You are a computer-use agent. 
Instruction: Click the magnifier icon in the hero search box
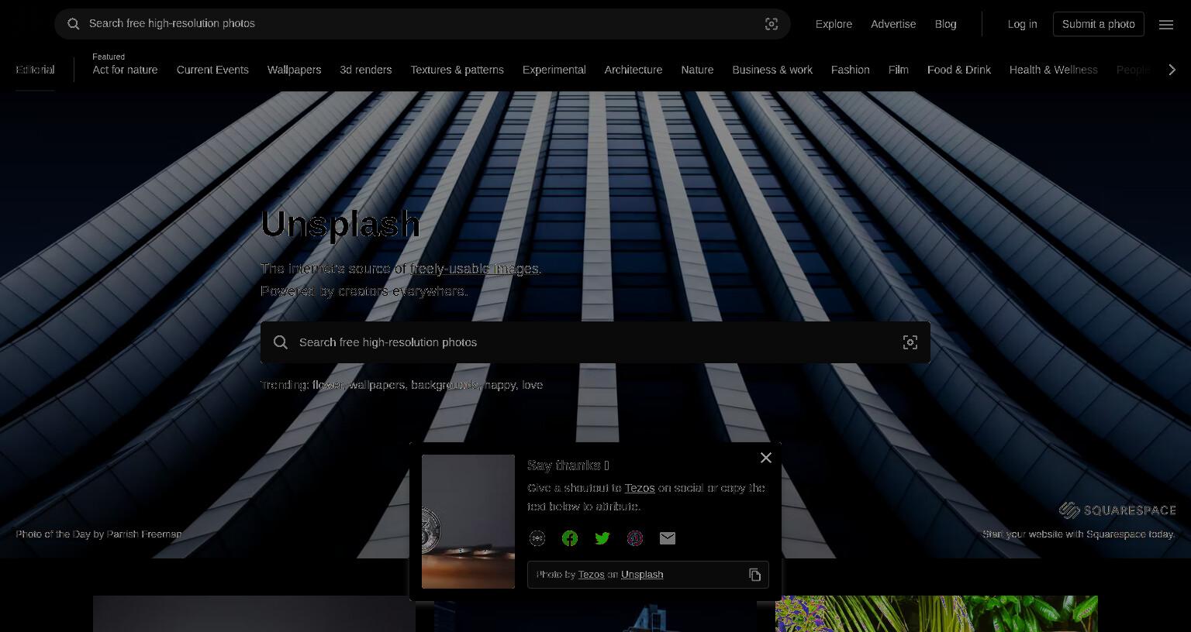pyautogui.click(x=281, y=342)
